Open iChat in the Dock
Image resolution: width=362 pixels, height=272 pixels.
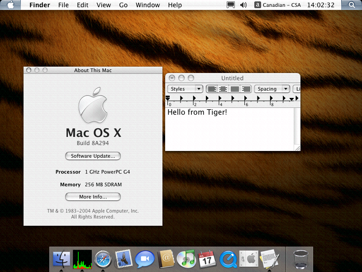pyautogui.click(x=145, y=259)
